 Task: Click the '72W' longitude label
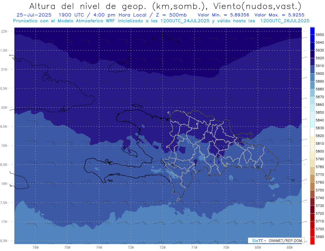tap(162, 247)
